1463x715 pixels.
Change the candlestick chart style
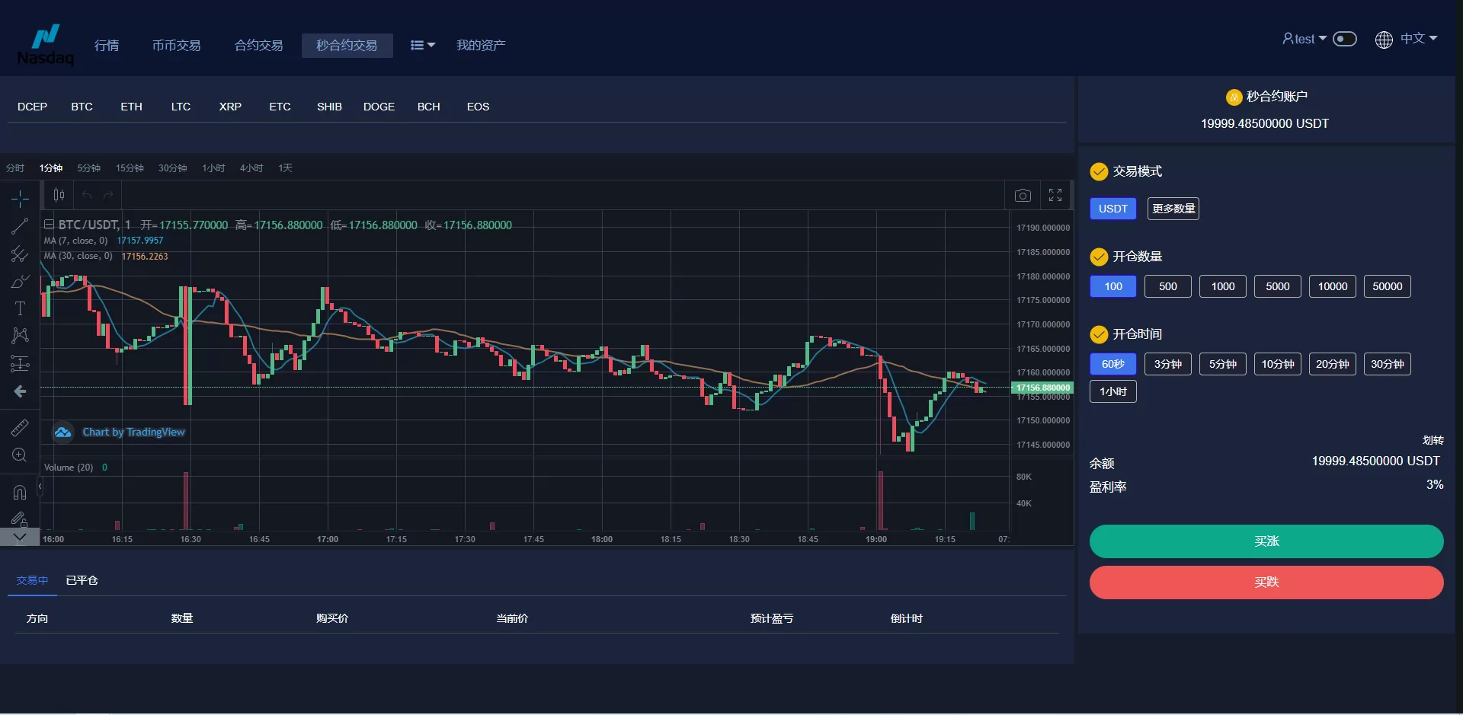coord(59,196)
